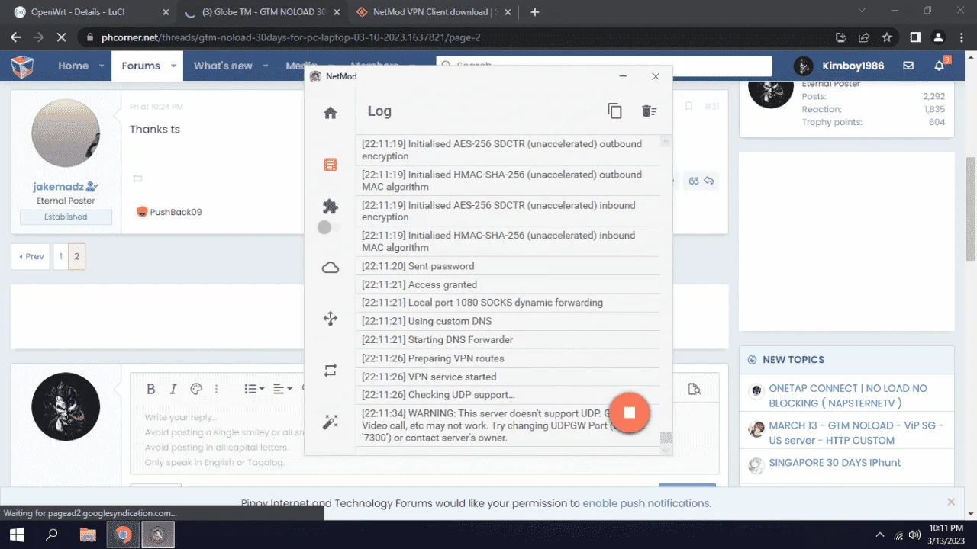Screen dimensions: 977x549
Task: Click the NetMod log scrollbar down arrow
Action: pos(666,451)
